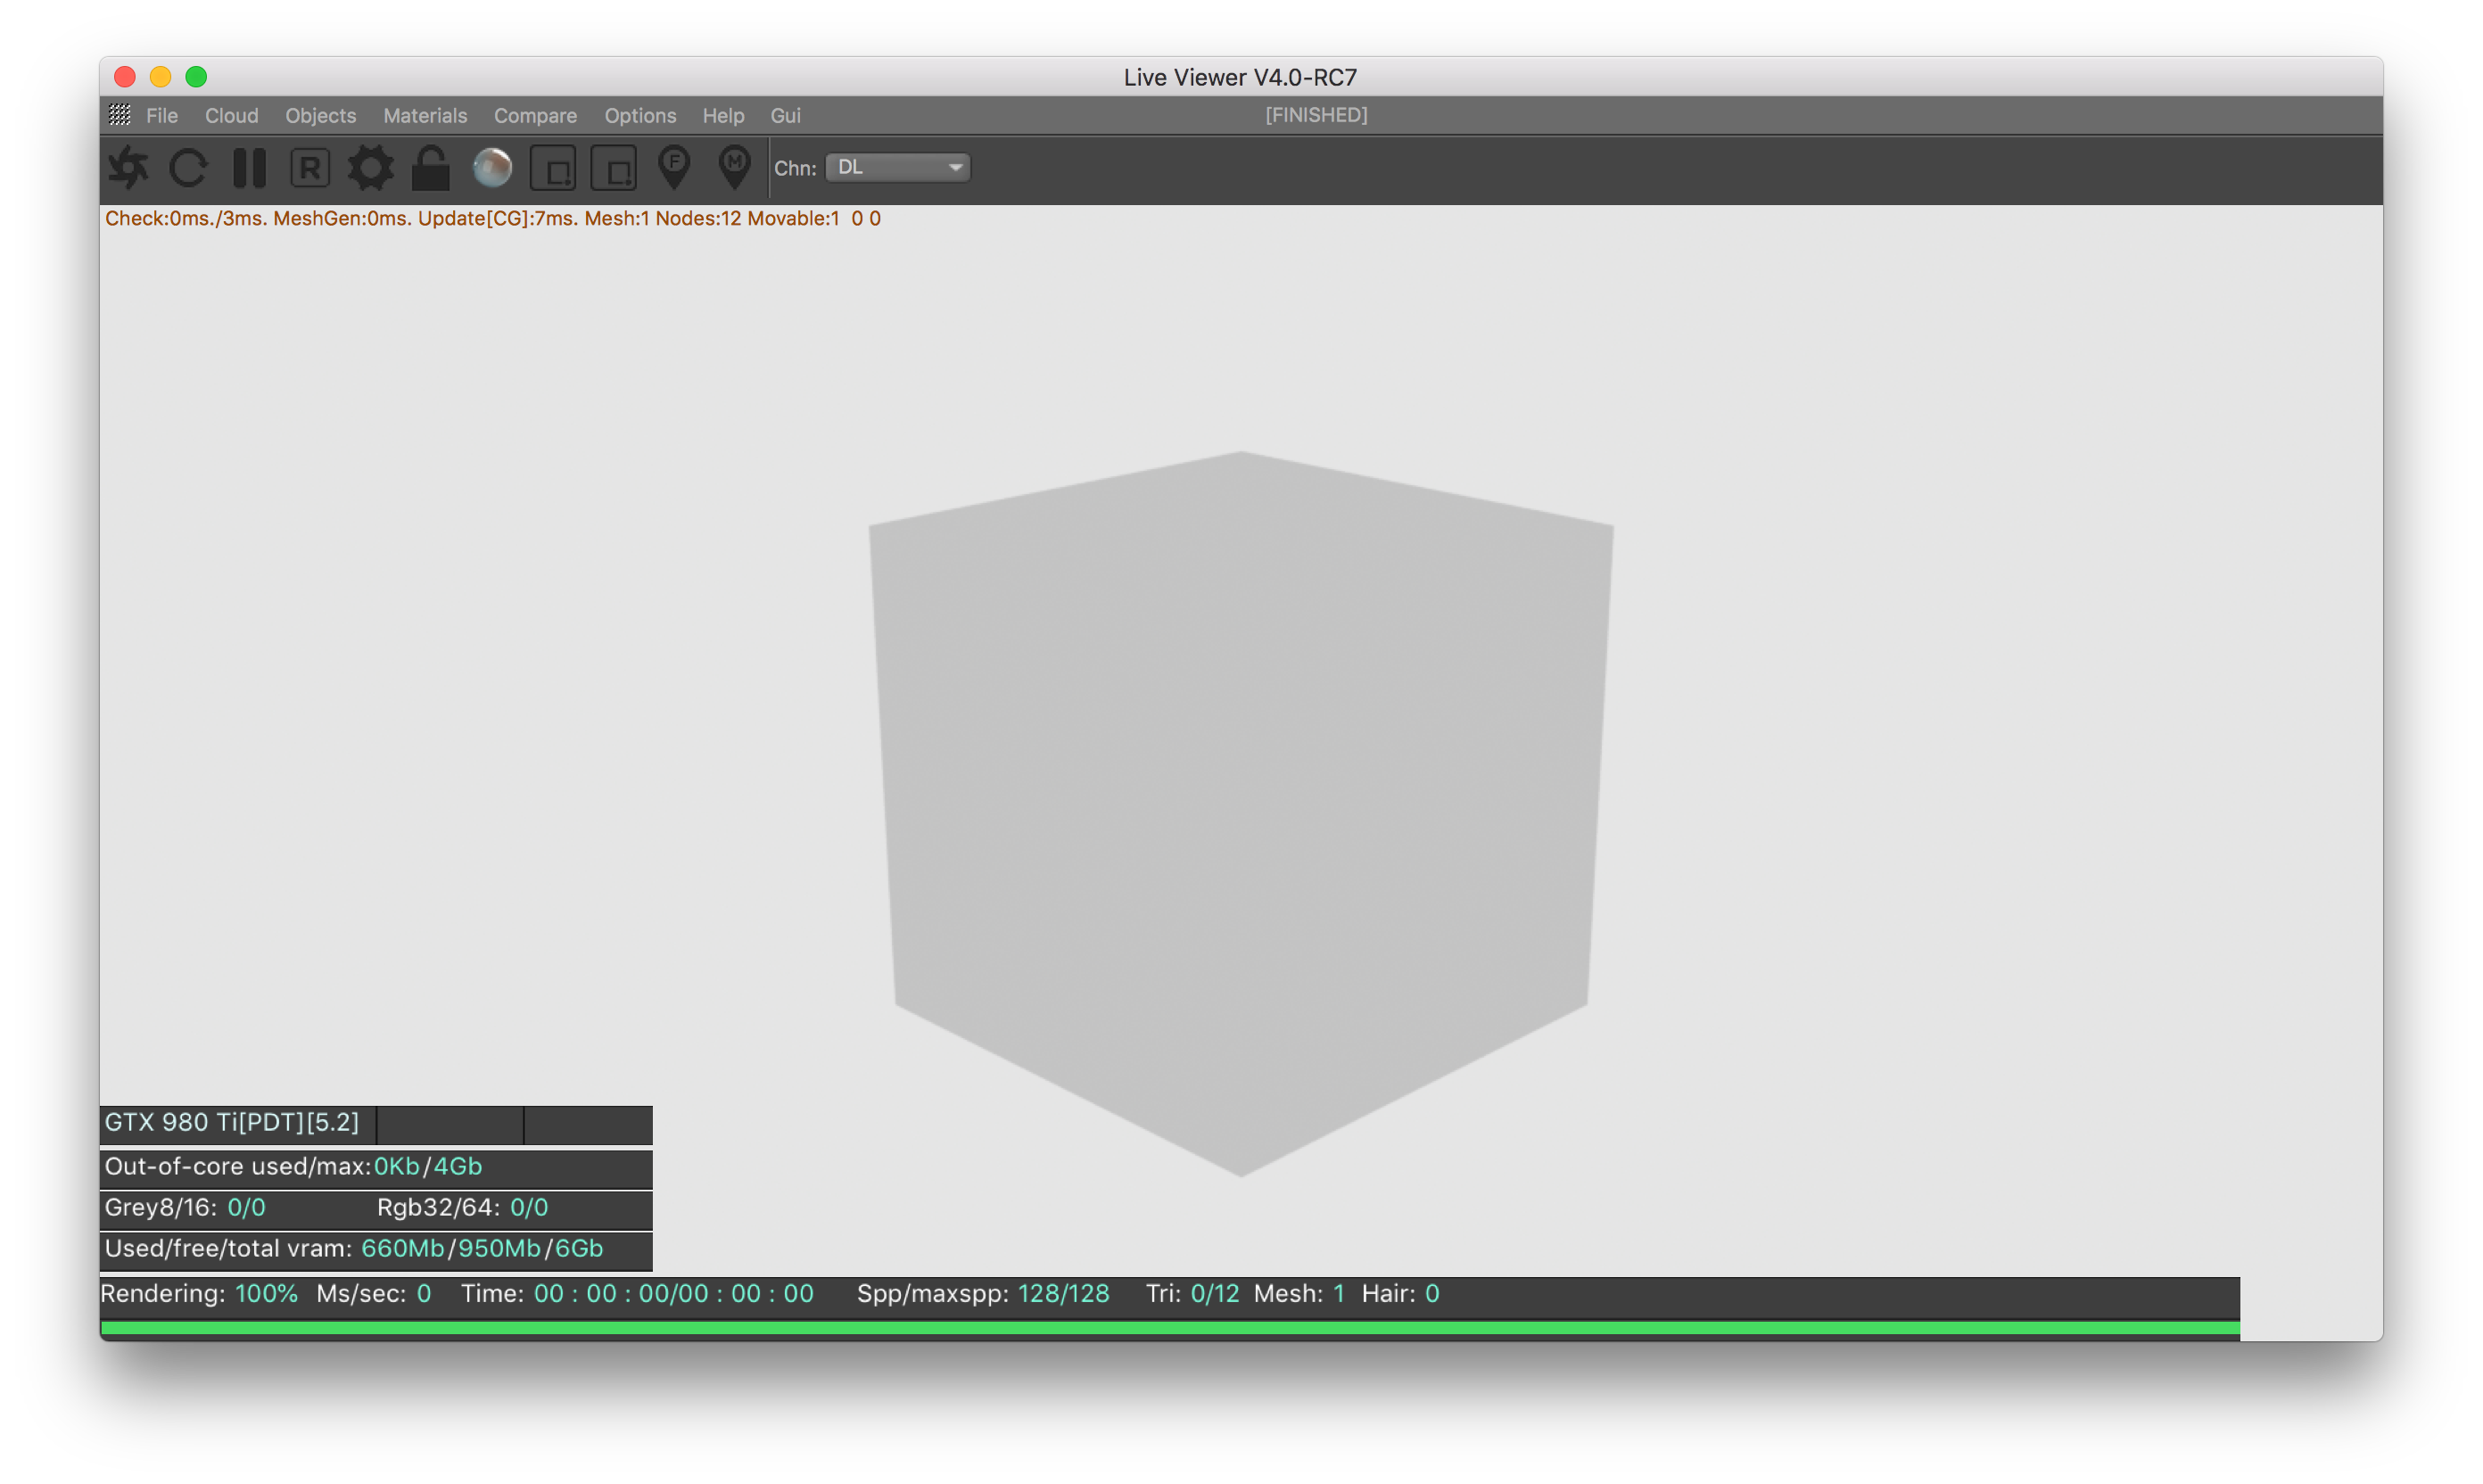The height and width of the screenshot is (1484, 2483).
Task: Click the GTX 980 Ti GPU info cell
Action: pyautogui.click(x=237, y=1123)
